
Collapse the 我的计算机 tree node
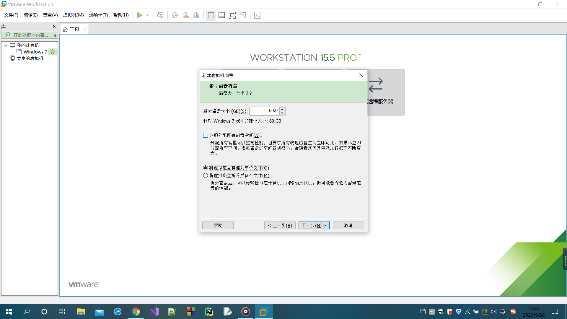pos(6,45)
